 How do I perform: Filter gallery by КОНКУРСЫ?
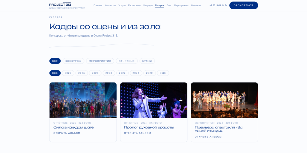(73, 61)
